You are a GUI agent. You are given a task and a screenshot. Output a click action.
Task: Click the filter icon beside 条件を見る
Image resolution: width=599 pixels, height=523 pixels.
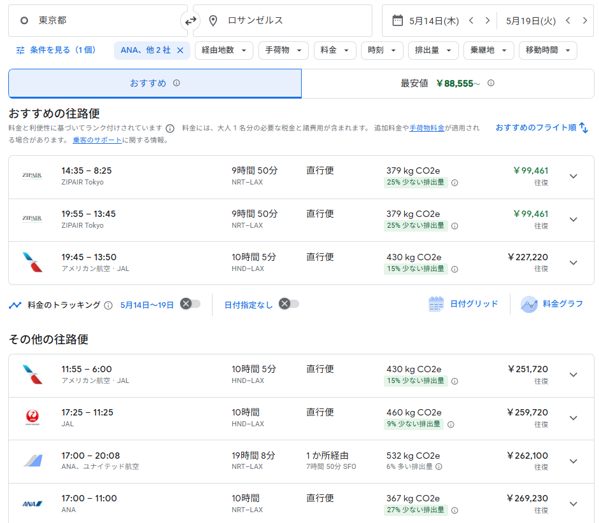click(20, 50)
